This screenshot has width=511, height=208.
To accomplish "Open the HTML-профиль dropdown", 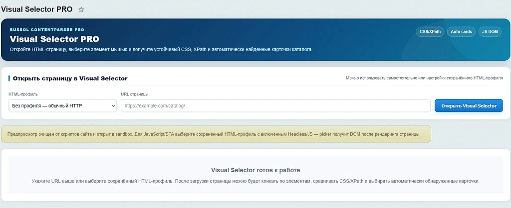I will point(62,105).
